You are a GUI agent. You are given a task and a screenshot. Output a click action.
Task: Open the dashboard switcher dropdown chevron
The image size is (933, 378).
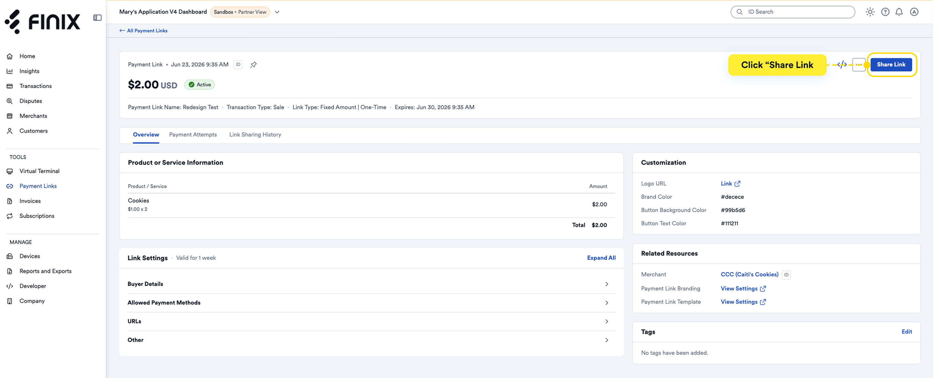click(277, 12)
